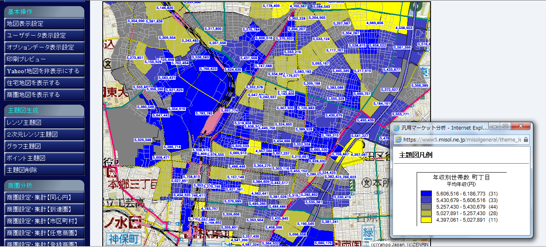
Task: Click map label 5,354,910
Action: click(177, 109)
